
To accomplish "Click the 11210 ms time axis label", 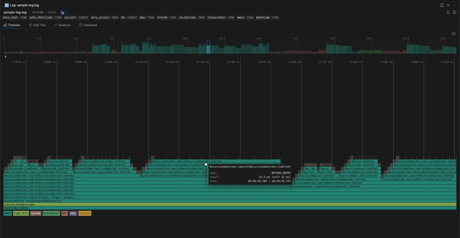I will pyautogui.click(x=447, y=62).
